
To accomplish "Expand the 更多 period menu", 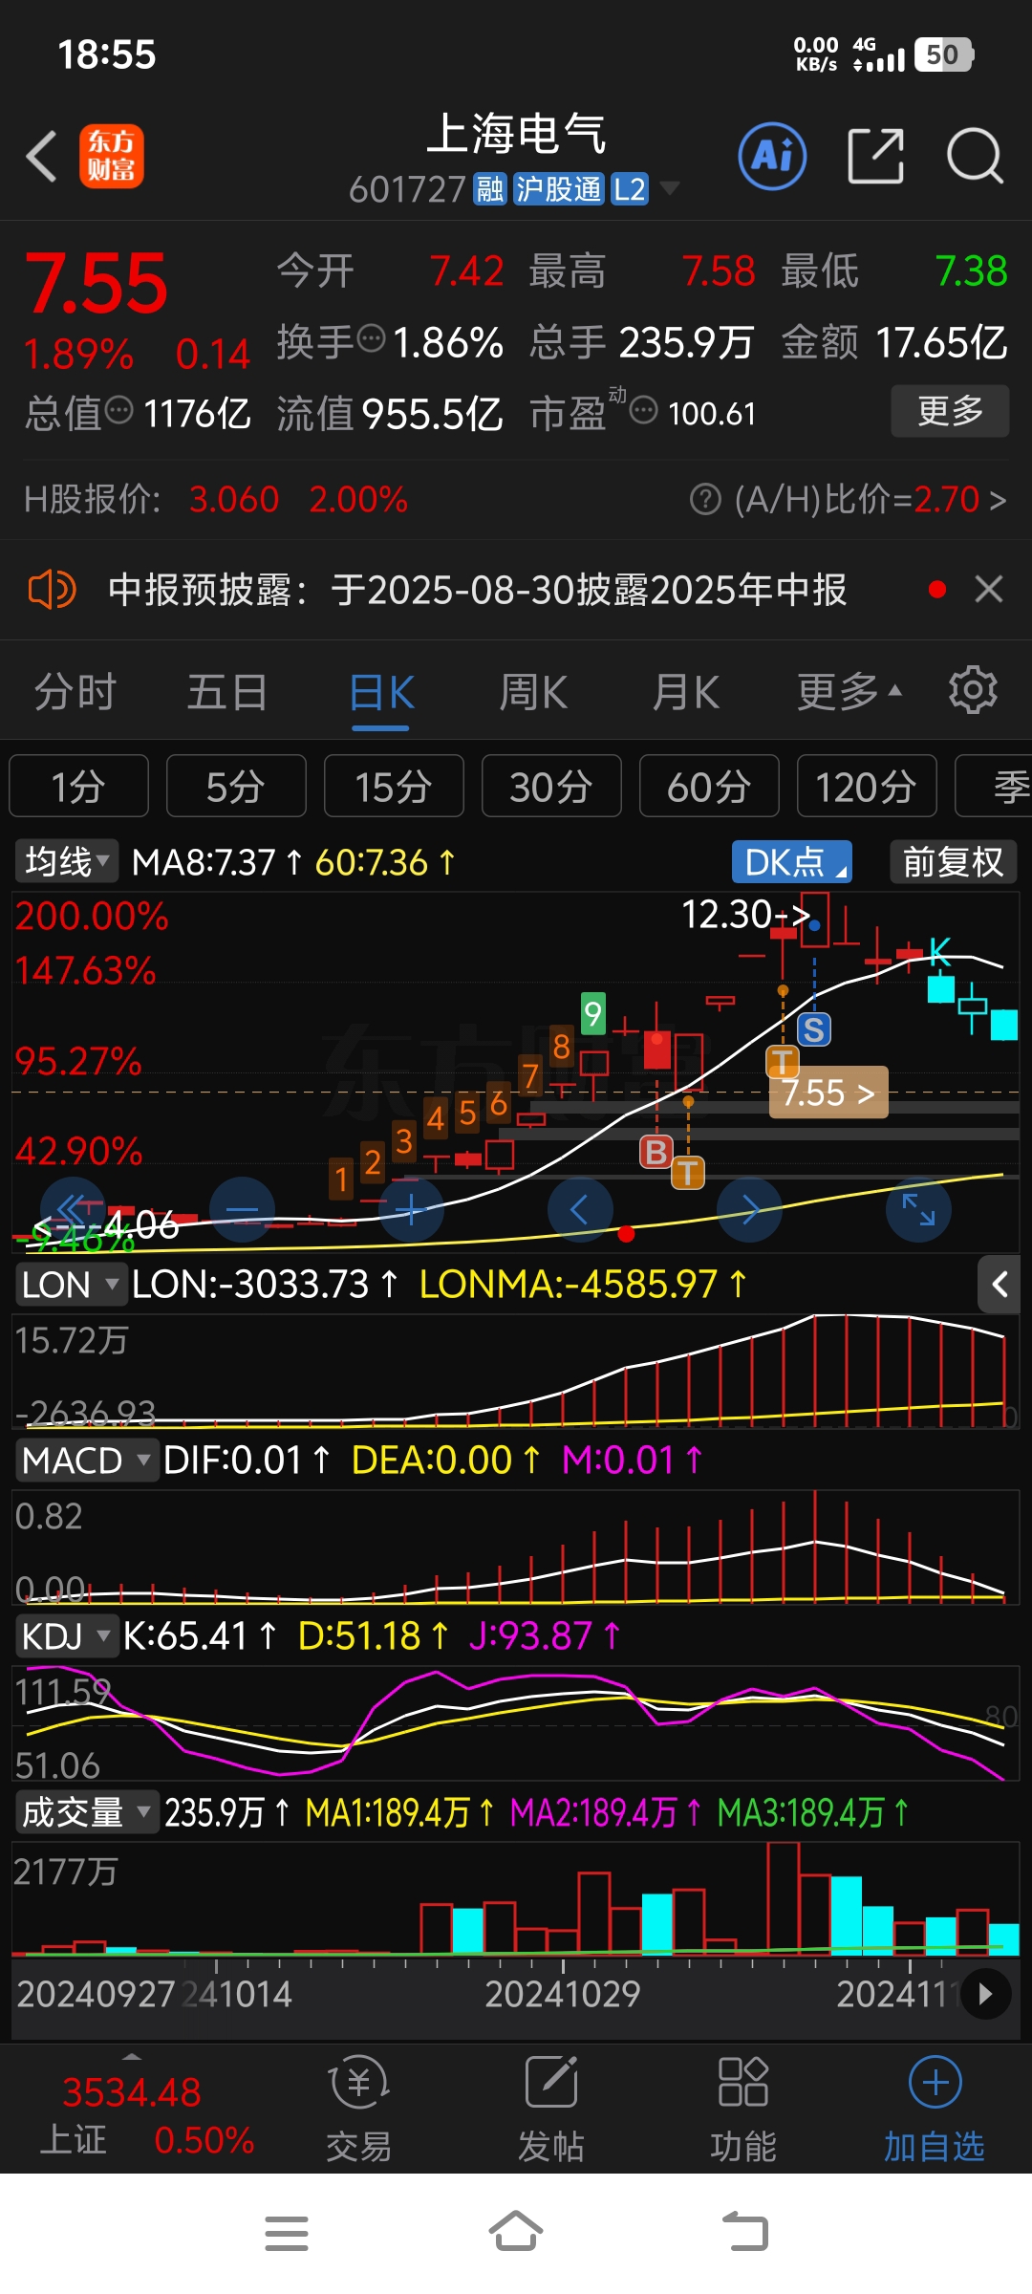I will [x=849, y=691].
